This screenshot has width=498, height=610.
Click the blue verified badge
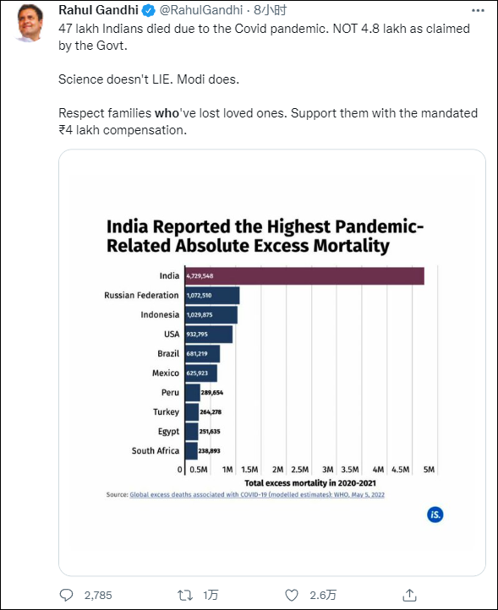click(148, 10)
